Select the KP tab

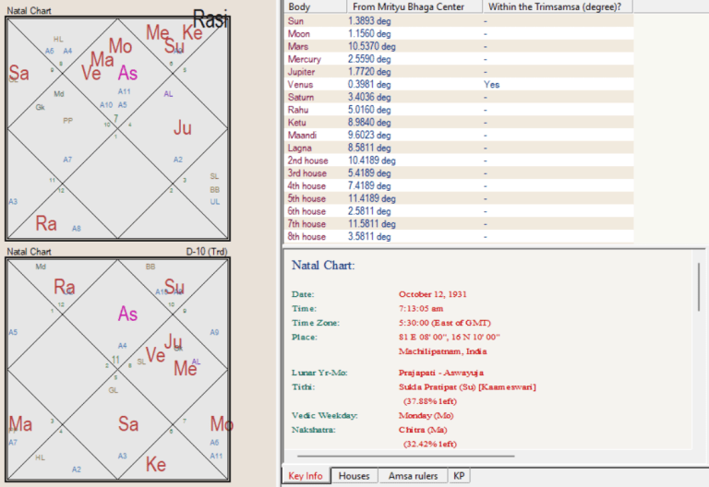point(459,476)
